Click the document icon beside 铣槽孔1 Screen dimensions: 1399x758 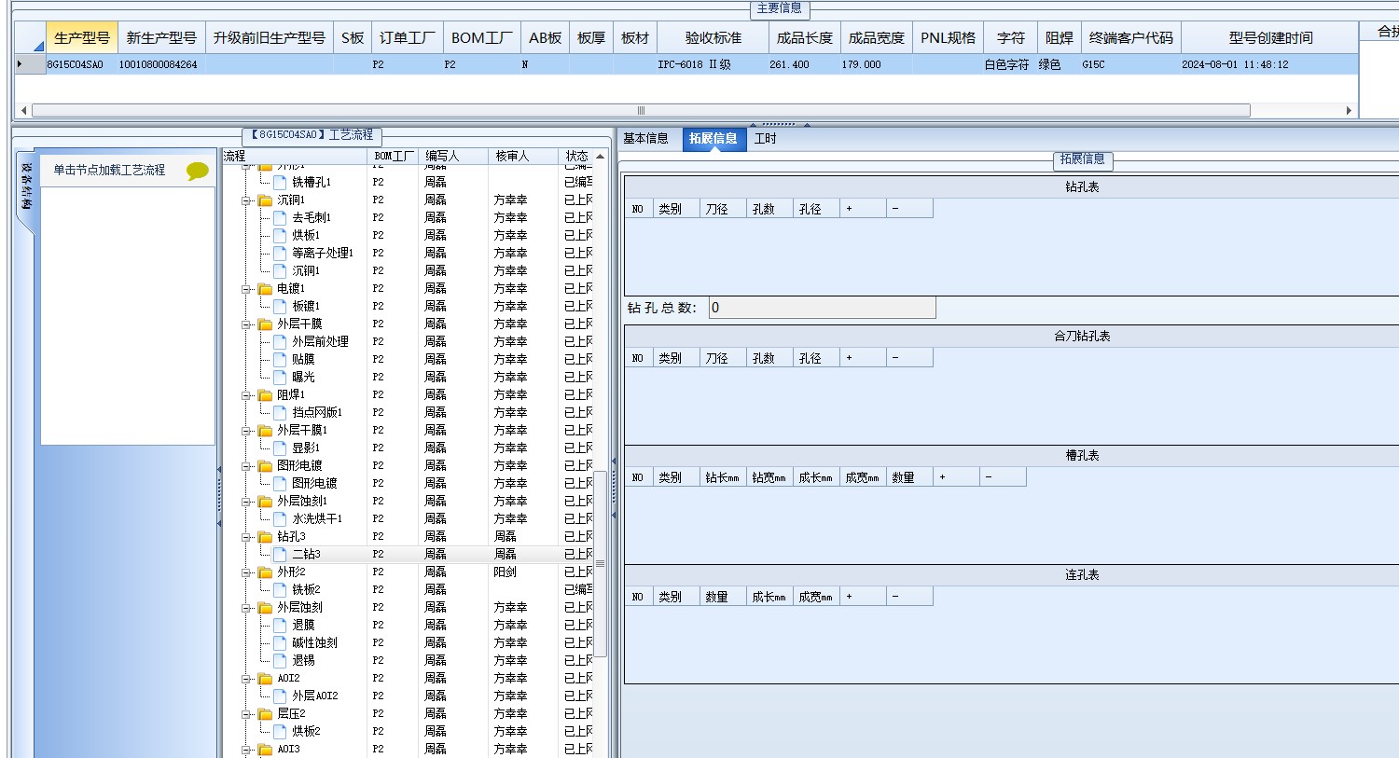tap(280, 182)
